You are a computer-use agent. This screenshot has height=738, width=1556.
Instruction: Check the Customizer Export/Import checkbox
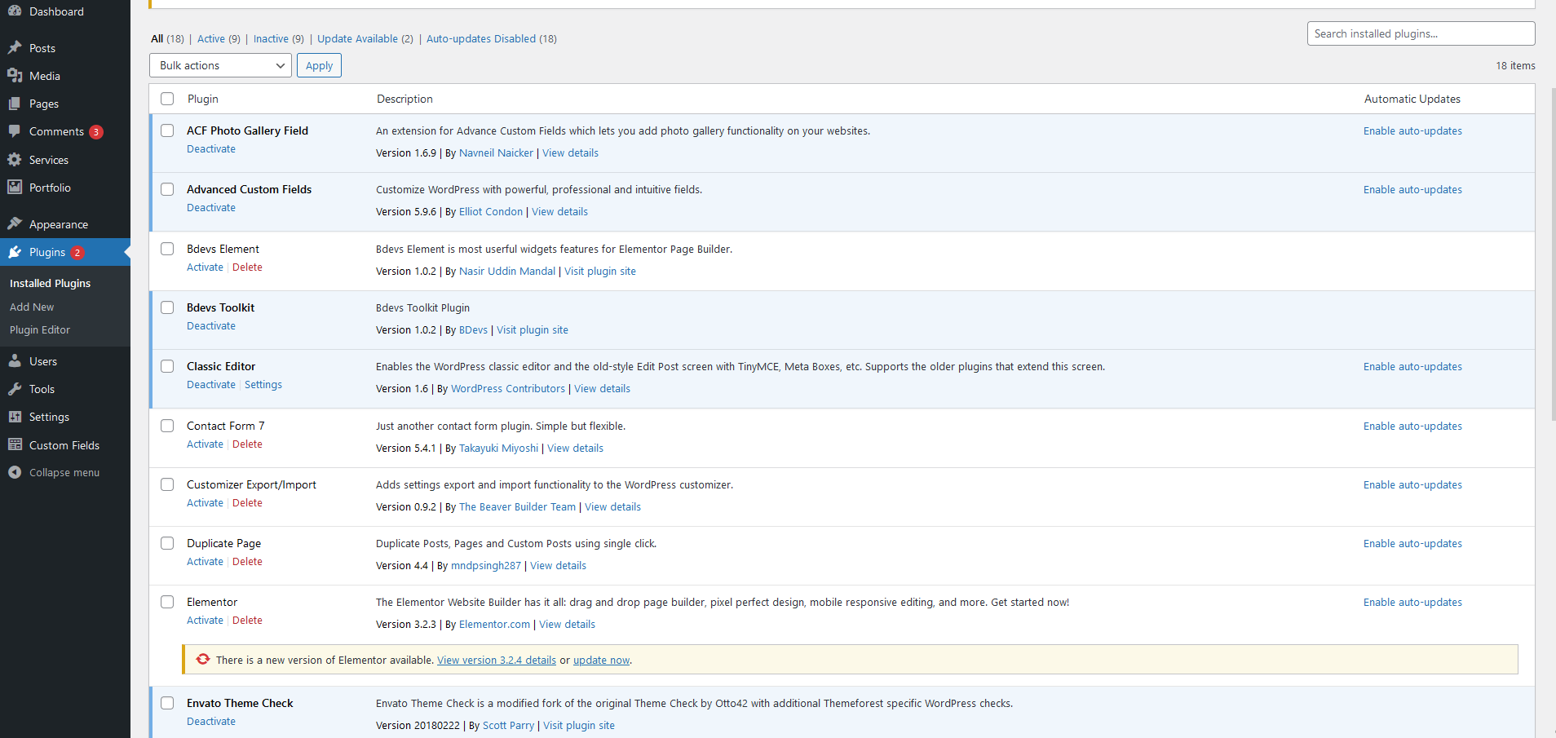[x=167, y=484]
